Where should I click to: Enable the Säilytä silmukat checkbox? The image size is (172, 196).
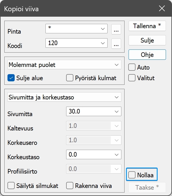coord(11,185)
